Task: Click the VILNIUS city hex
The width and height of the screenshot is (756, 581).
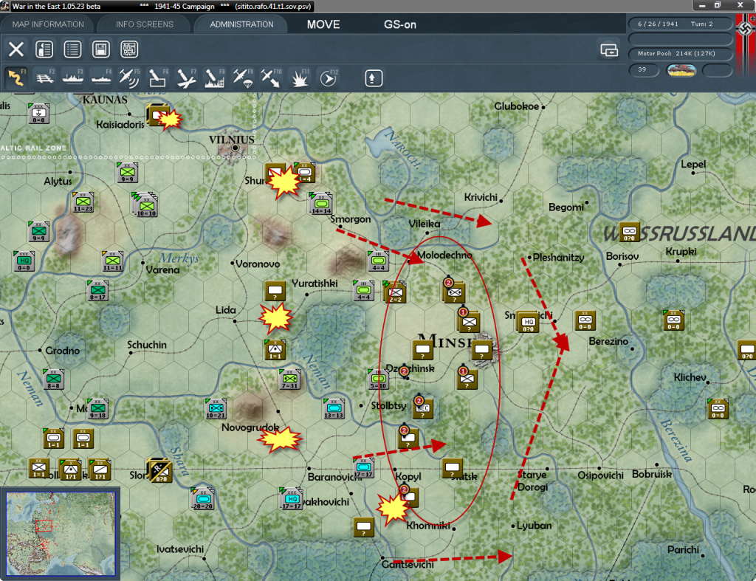Action: pyautogui.click(x=235, y=148)
